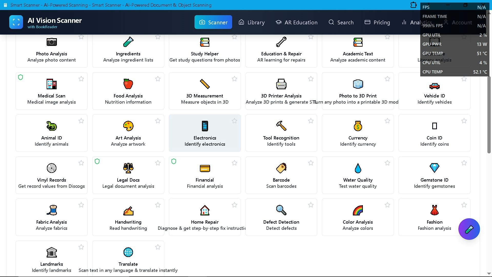Image resolution: width=492 pixels, height=277 pixels.
Task: Star the Water Quality card
Action: pos(387,163)
